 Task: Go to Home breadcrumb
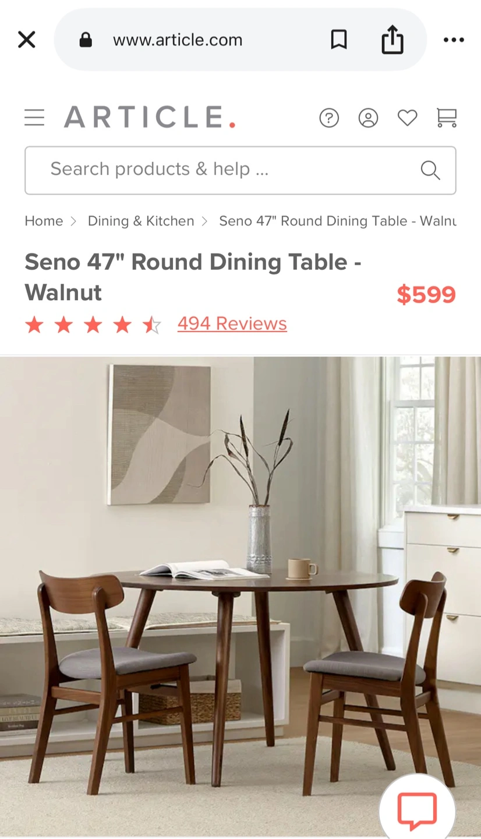point(44,221)
